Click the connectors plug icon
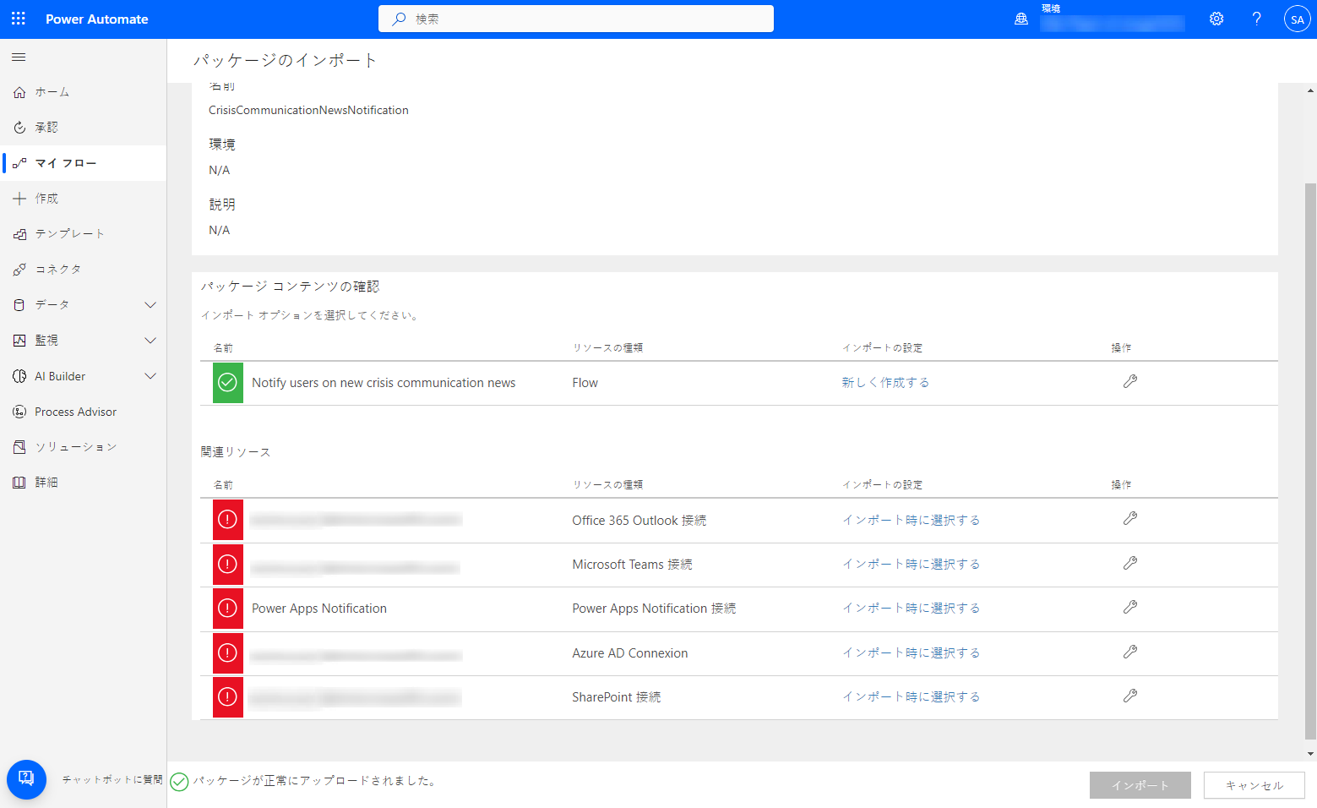Image resolution: width=1317 pixels, height=808 pixels. [x=19, y=270]
